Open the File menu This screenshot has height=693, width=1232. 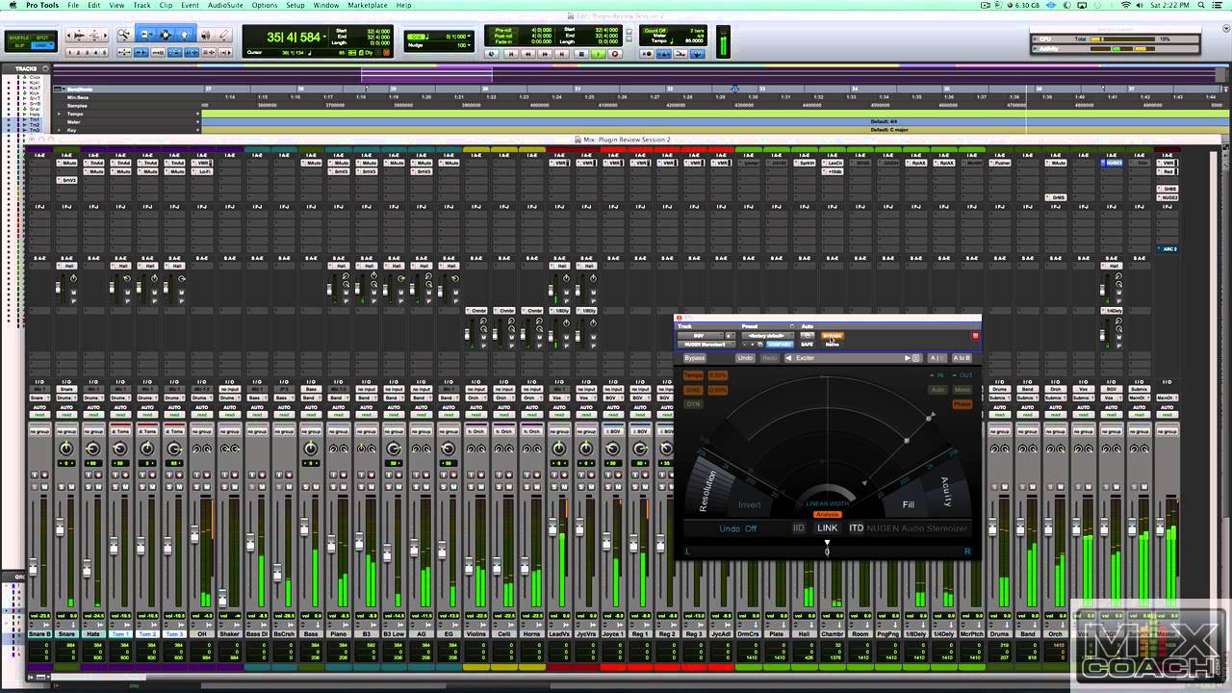pos(73,5)
